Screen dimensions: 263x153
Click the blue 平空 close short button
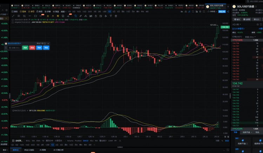(x=46, y=48)
